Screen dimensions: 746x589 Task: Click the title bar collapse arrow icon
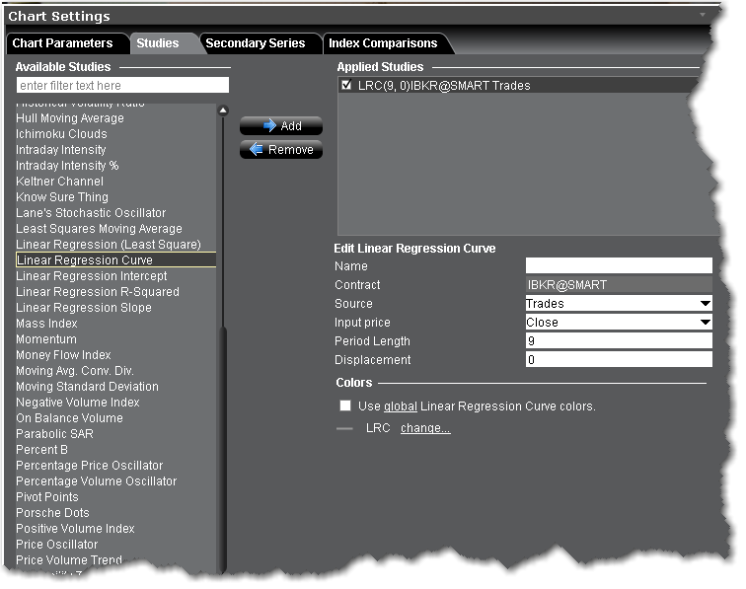pos(702,15)
